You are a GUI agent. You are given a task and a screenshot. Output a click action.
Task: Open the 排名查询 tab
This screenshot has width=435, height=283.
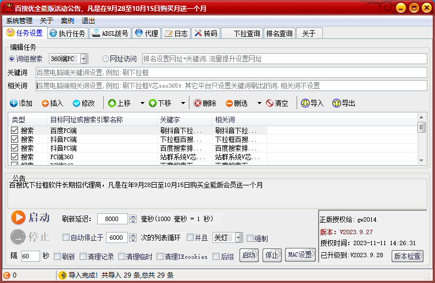click(x=280, y=33)
